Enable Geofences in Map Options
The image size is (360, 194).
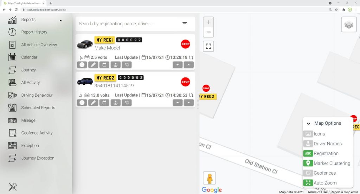pos(308,173)
